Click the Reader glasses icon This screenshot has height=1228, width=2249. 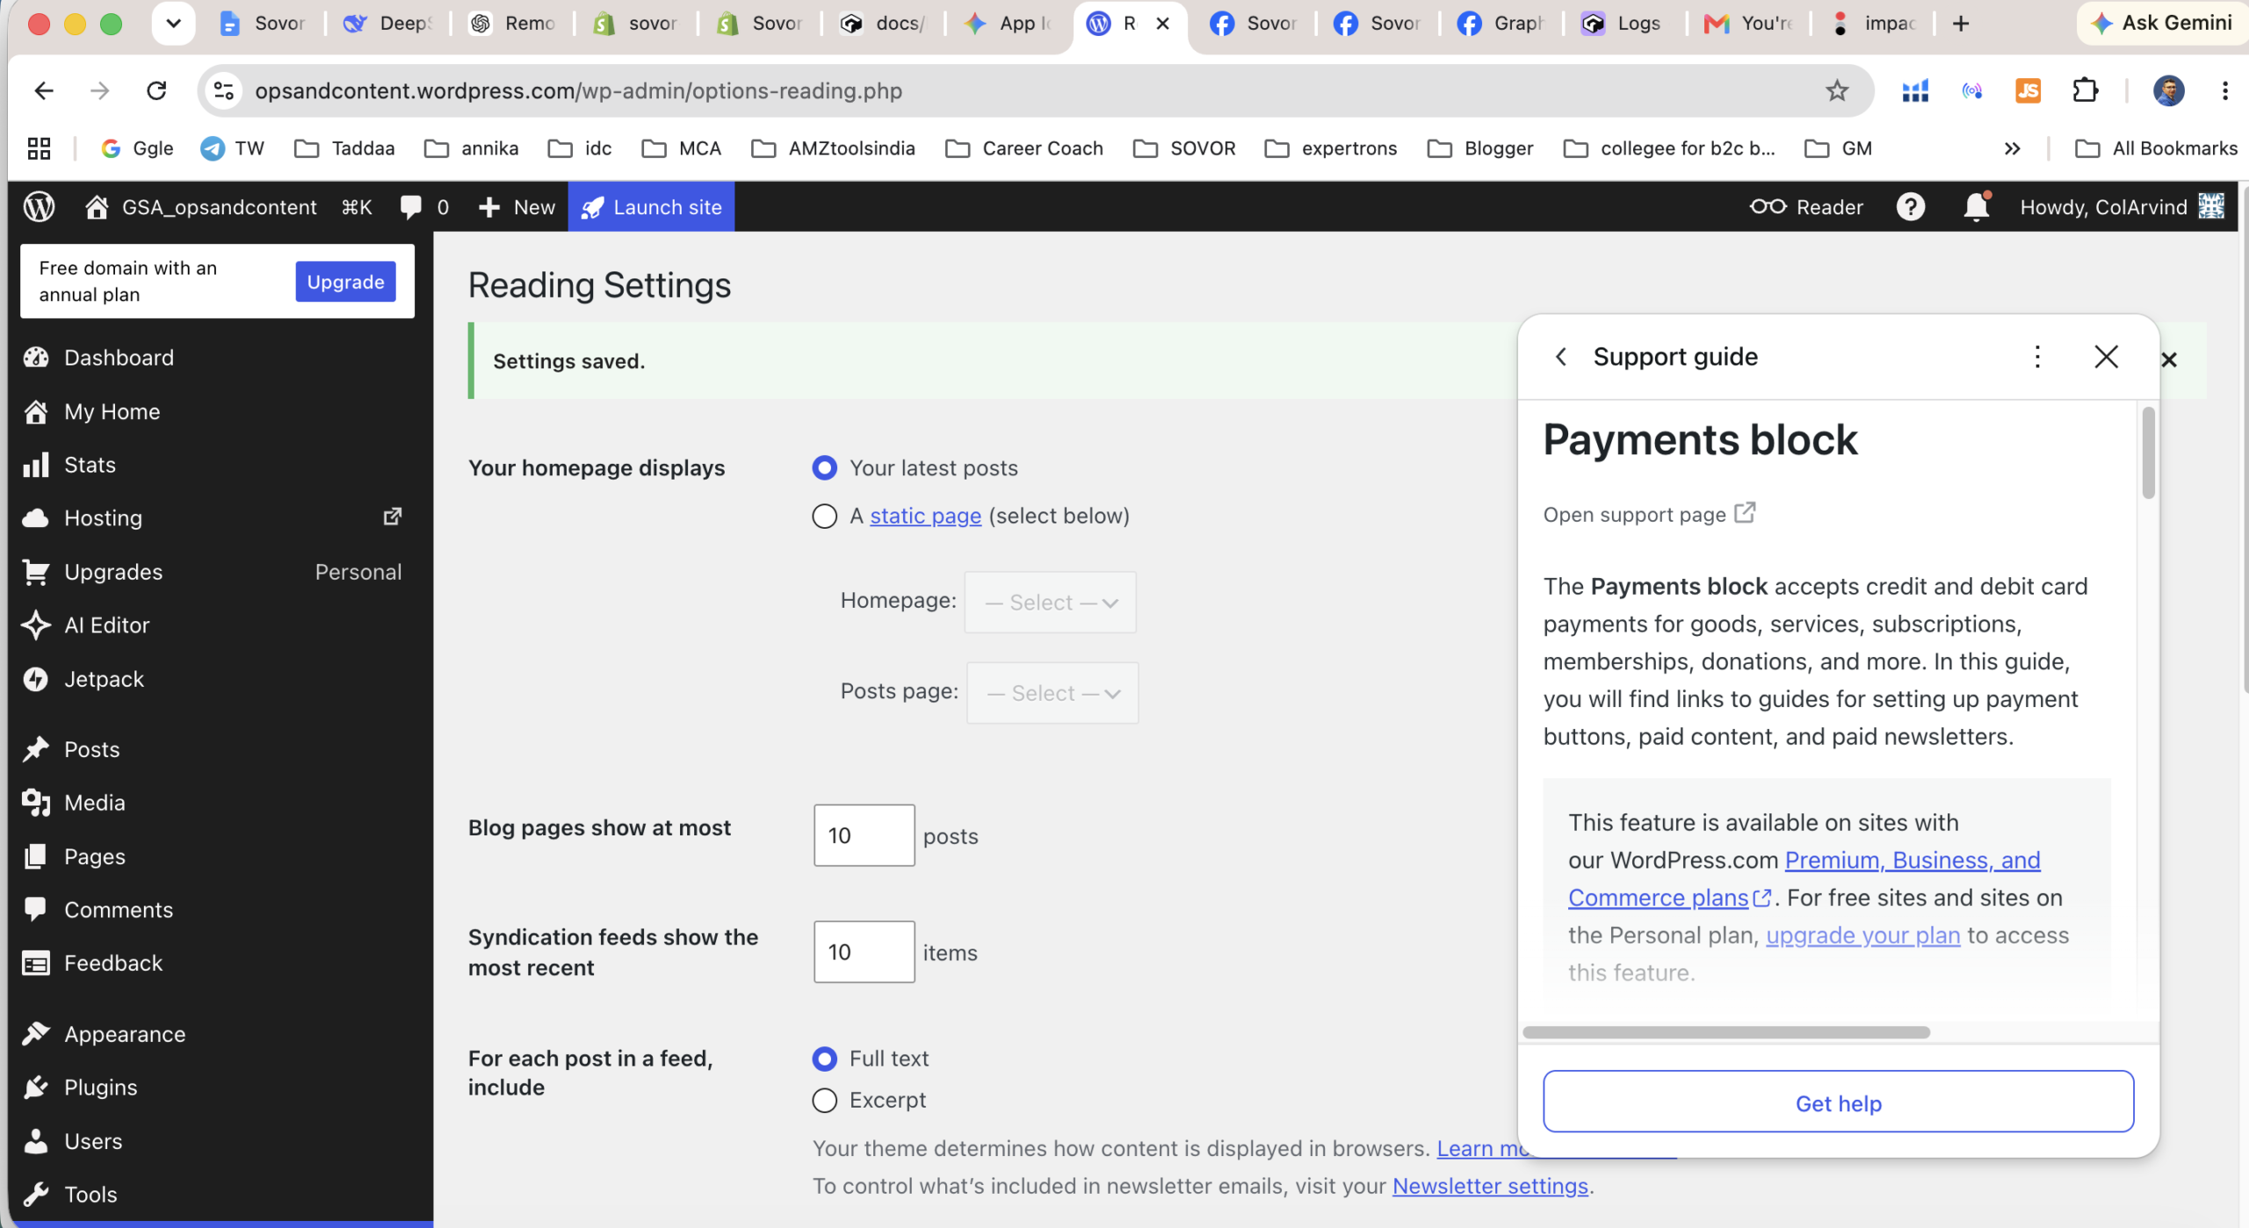coord(1768,207)
